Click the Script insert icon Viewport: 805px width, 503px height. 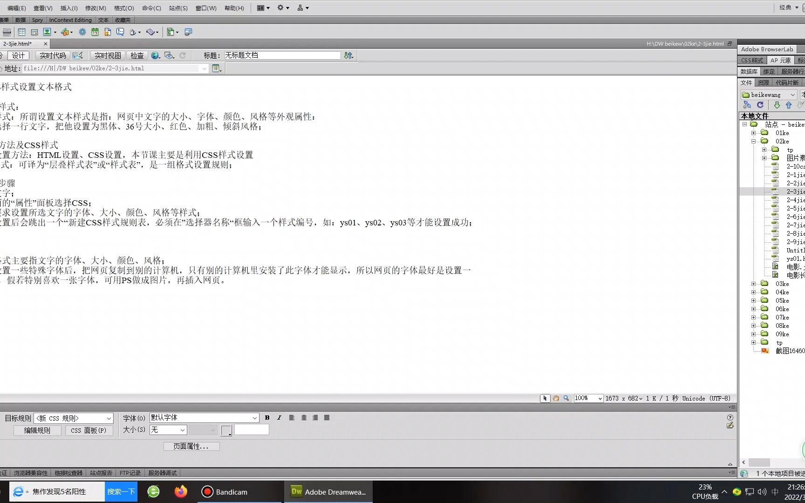[150, 32]
